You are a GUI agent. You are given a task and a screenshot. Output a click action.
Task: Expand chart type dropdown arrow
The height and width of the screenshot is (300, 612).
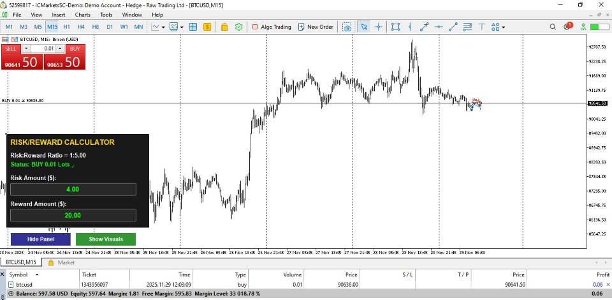tap(163, 27)
